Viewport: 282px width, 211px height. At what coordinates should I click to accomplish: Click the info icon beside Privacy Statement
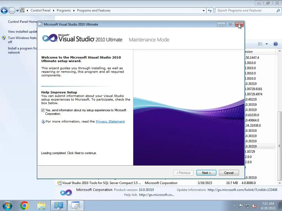click(x=43, y=122)
